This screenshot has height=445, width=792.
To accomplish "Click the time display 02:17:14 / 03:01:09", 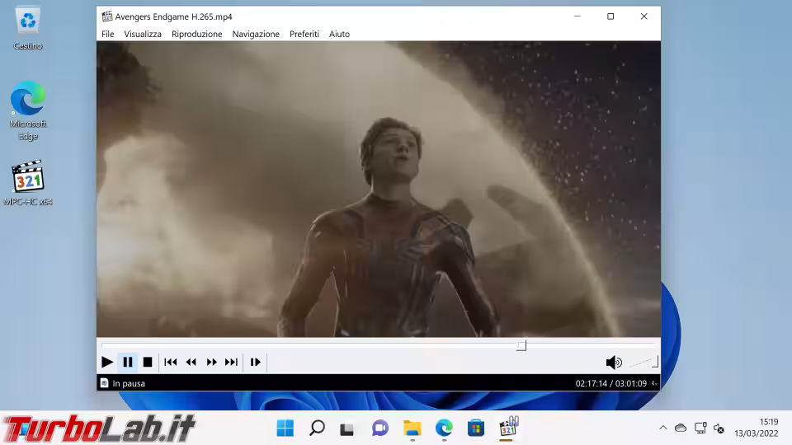I will pos(611,383).
